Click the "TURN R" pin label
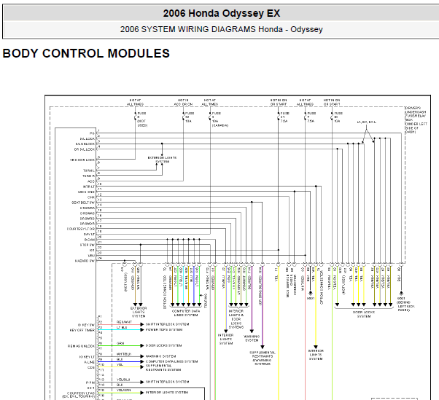 [88, 176]
